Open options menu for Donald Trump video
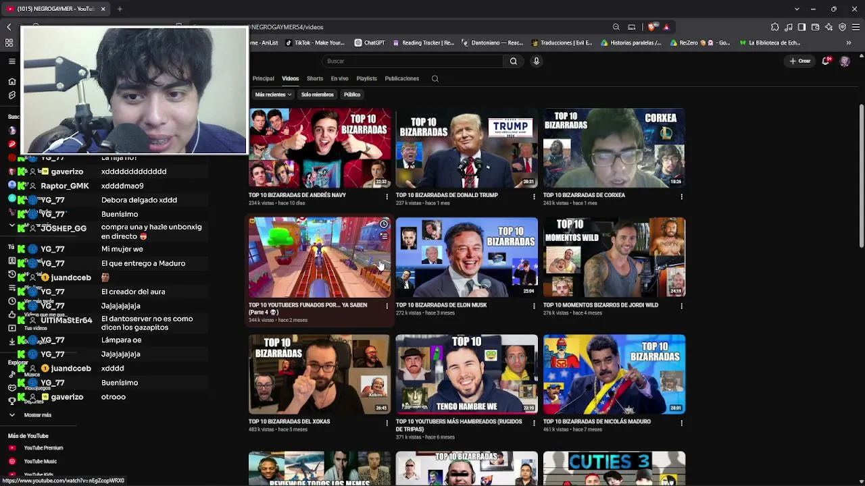 (535, 196)
